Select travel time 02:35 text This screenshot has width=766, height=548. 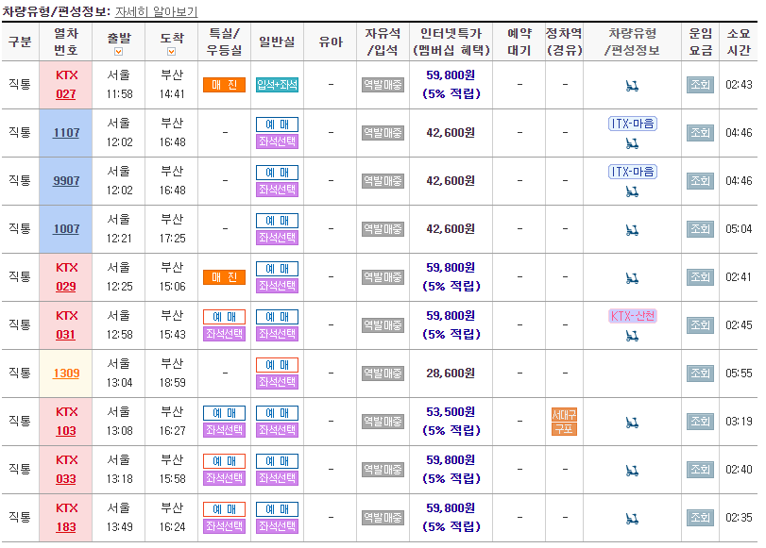coord(739,517)
